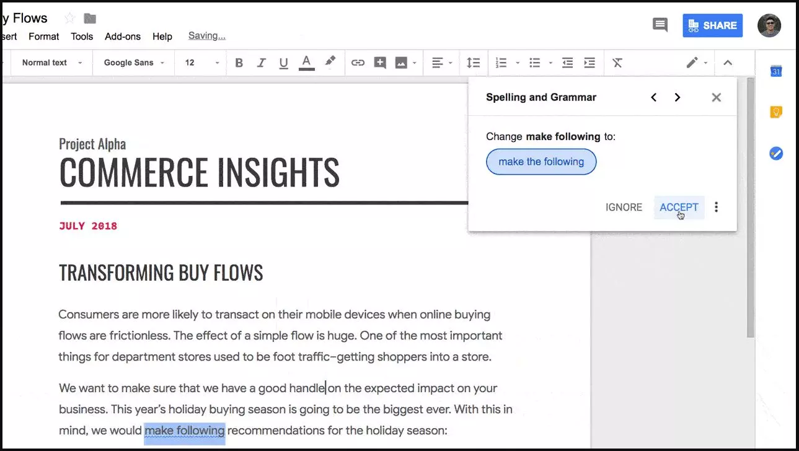
Task: Click the SHARE button
Action: point(712,25)
